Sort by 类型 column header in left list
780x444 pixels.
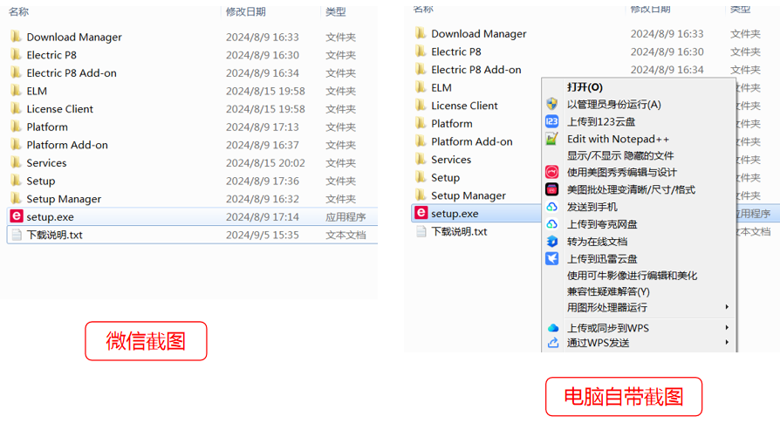pos(336,11)
